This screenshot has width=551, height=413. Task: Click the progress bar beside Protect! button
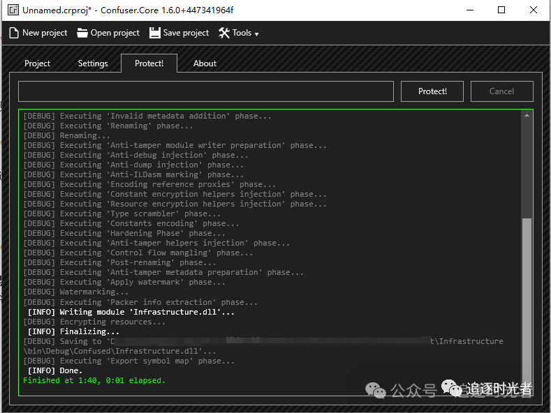(205, 91)
